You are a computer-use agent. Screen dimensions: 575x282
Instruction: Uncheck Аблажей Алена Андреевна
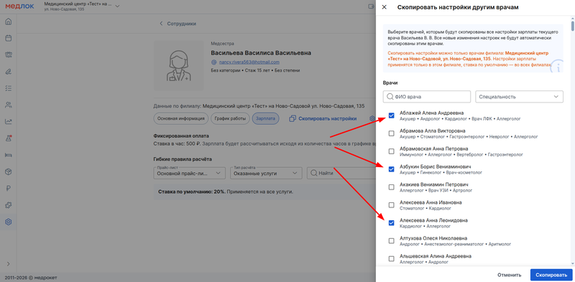tap(391, 116)
